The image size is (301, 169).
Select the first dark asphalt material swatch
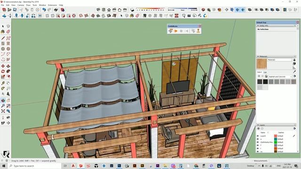[x=260, y=82]
